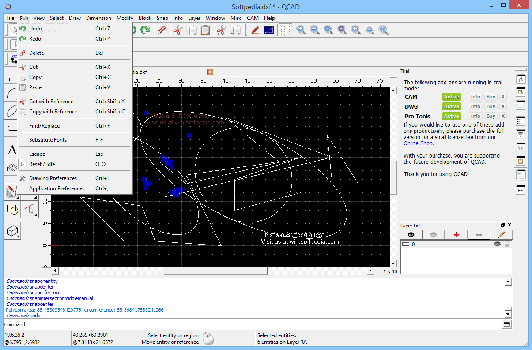
Task: Toggle Selection Filter funnel sidebar icon
Action: pyautogui.click(x=521, y=134)
